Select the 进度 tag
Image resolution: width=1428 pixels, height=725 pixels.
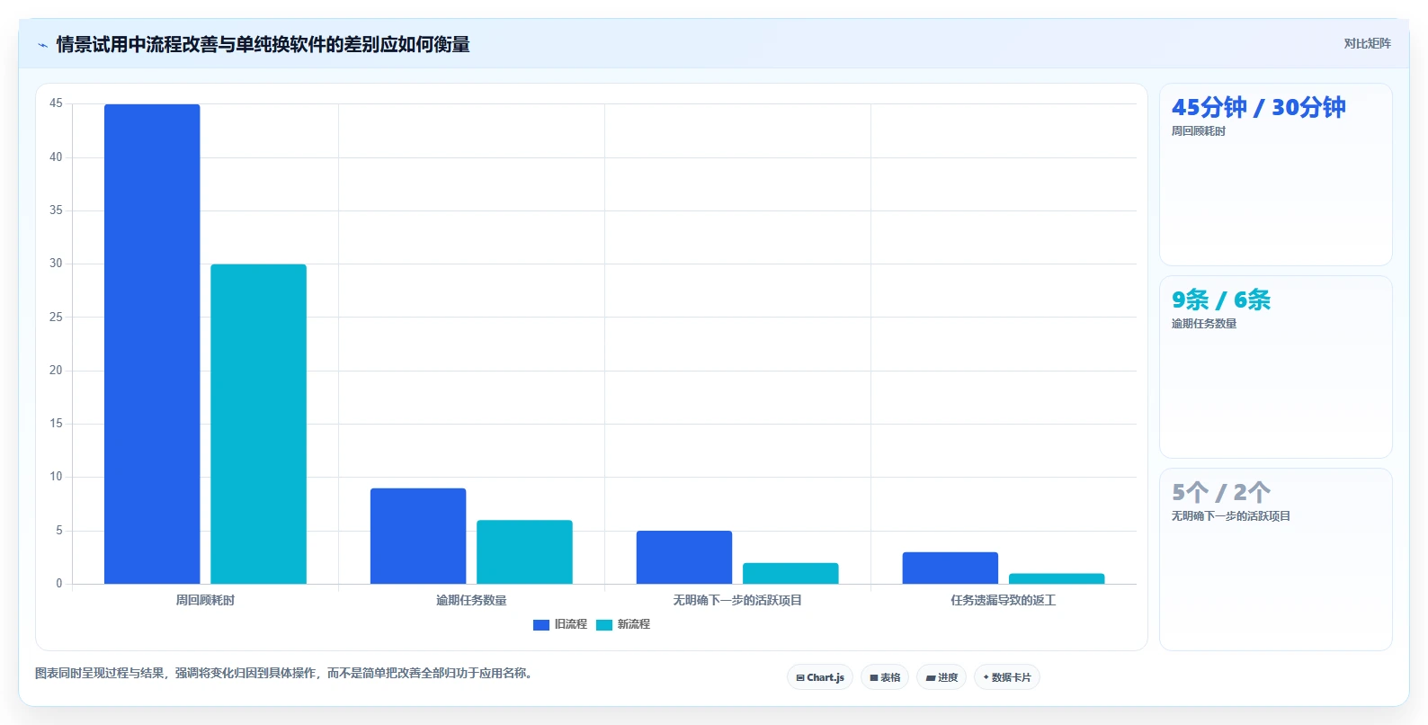click(942, 677)
